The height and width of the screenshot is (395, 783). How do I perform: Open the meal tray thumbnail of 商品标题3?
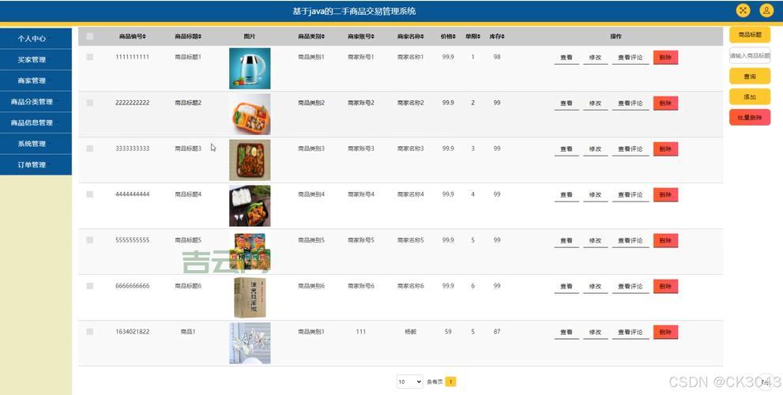pos(250,160)
